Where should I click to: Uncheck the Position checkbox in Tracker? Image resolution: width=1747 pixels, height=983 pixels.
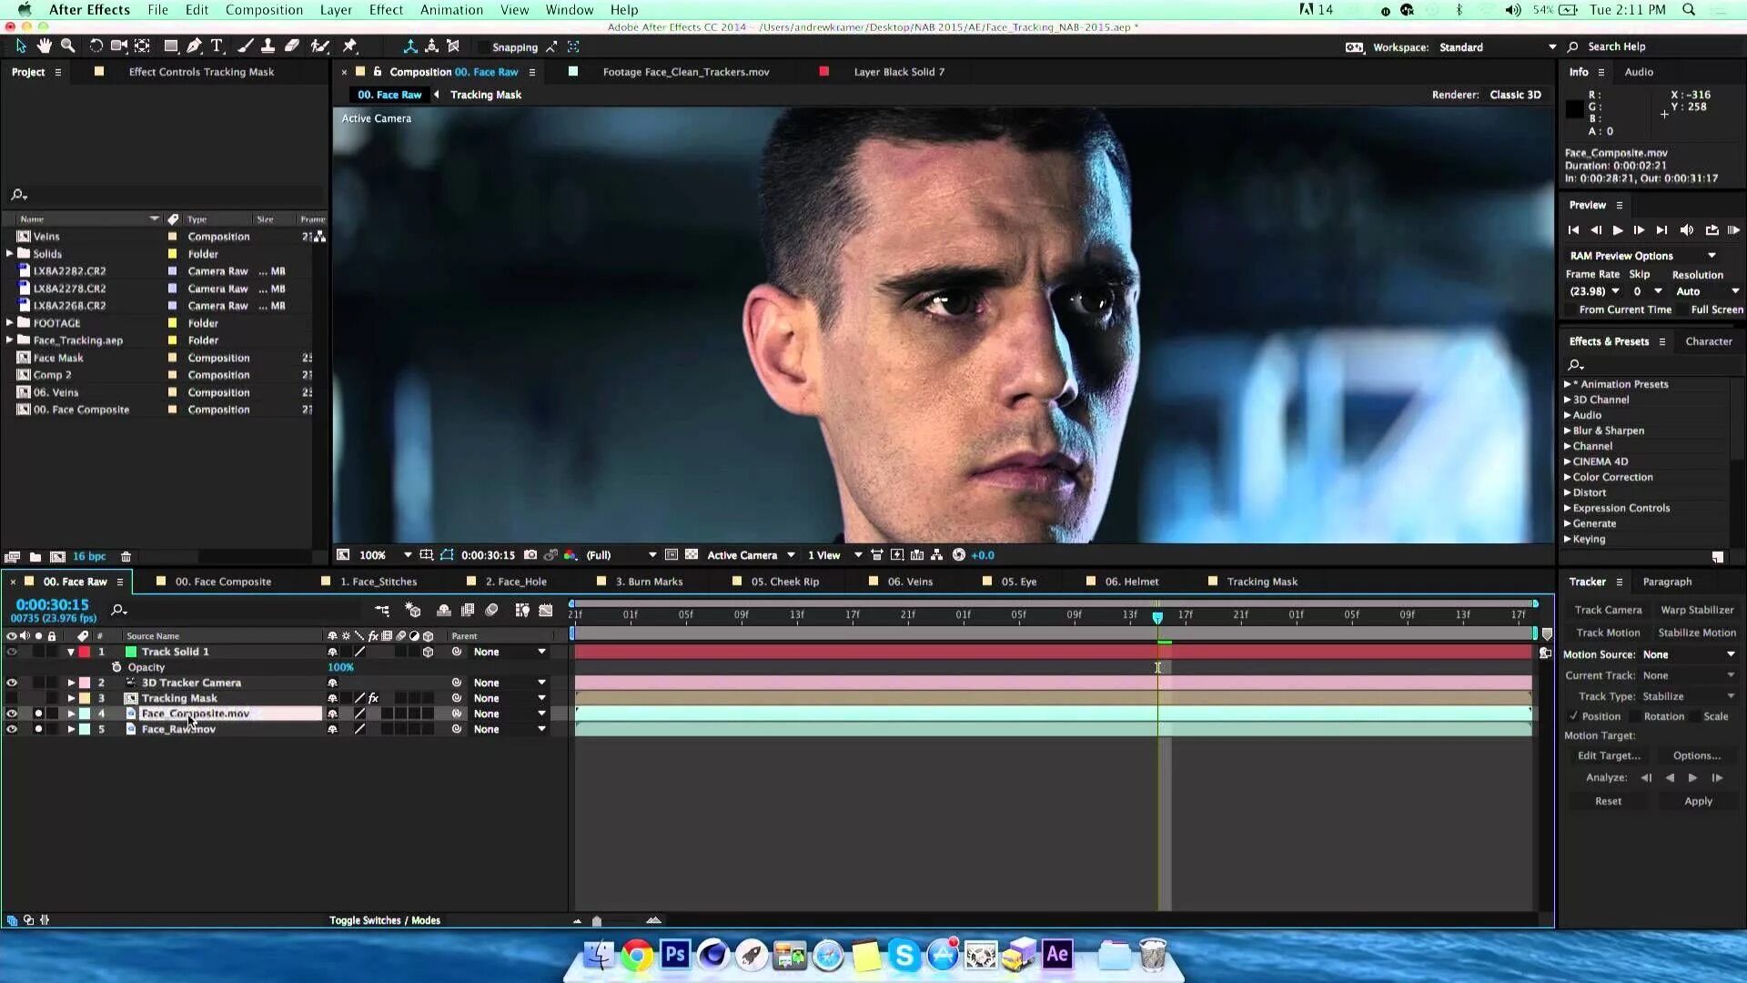(x=1573, y=716)
